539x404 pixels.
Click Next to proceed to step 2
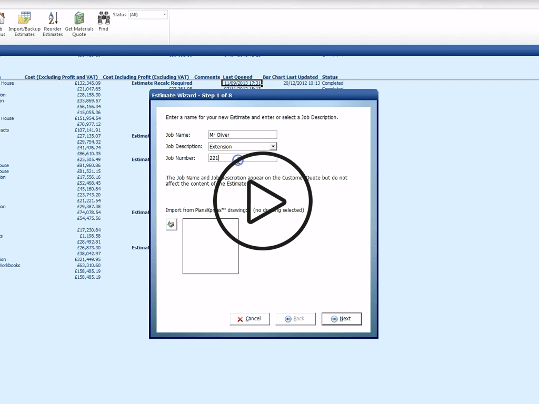[341, 319]
